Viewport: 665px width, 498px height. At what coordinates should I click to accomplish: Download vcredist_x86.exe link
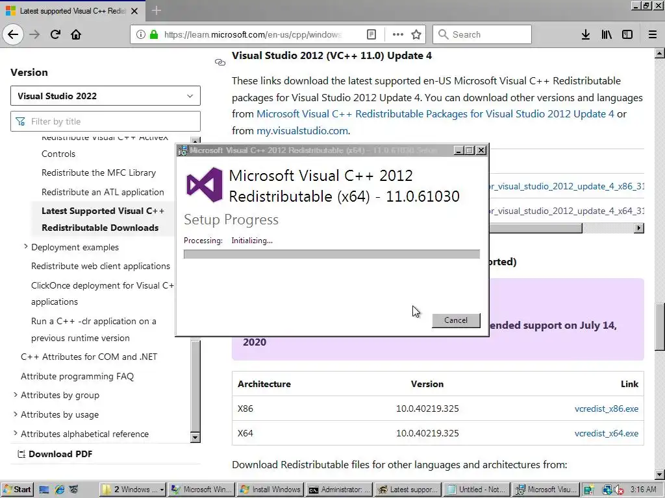(606, 409)
